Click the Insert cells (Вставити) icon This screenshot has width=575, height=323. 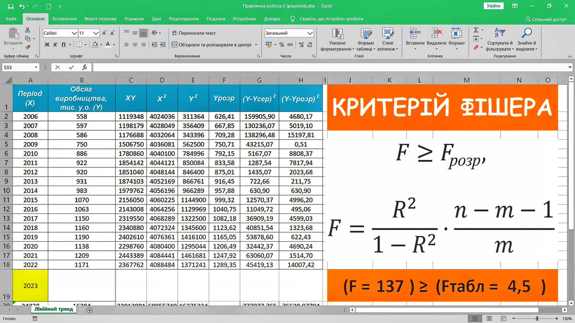point(414,33)
